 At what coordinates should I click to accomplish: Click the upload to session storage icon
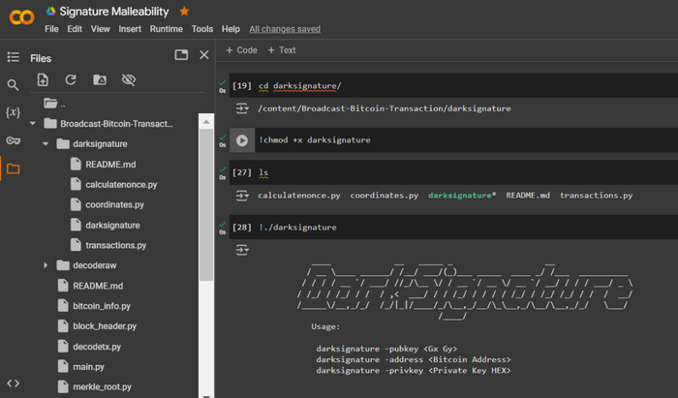pyautogui.click(x=43, y=80)
